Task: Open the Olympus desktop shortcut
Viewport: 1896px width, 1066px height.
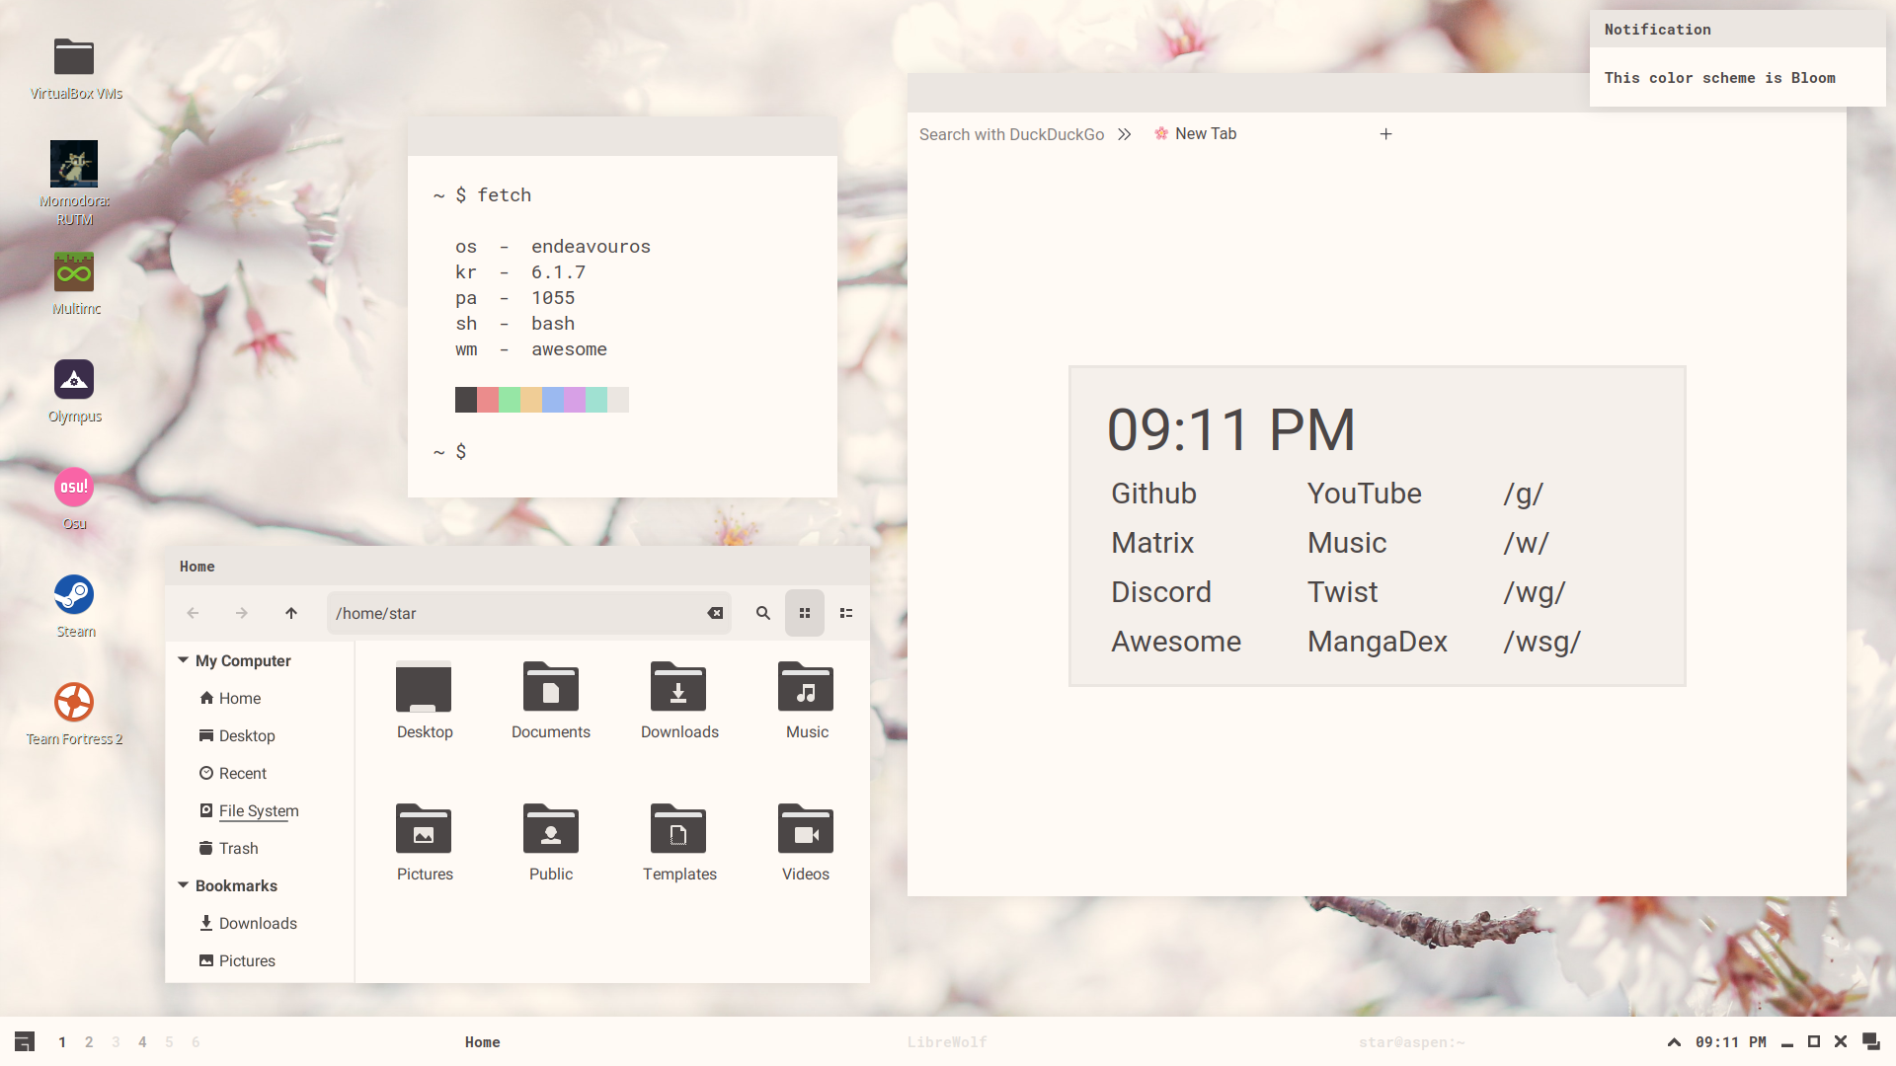Action: click(74, 380)
